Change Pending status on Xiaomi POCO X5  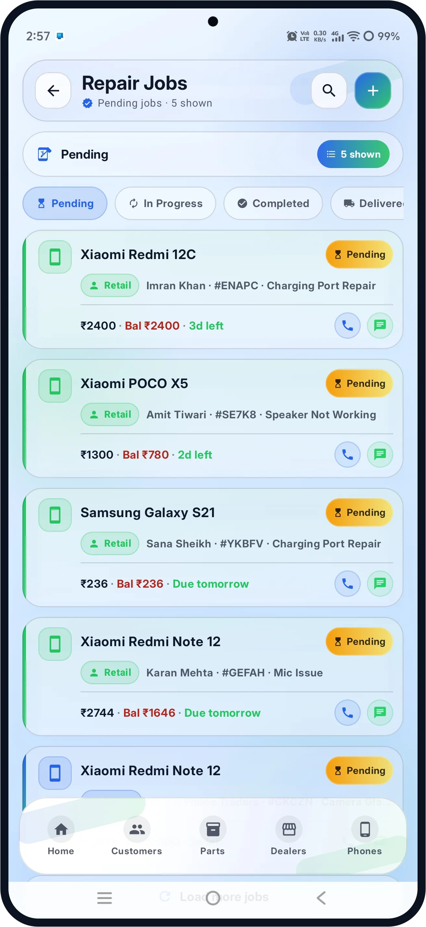[x=359, y=383]
